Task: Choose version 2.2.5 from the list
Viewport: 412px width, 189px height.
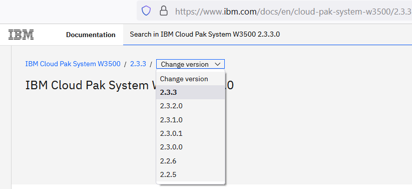Action: (x=191, y=174)
